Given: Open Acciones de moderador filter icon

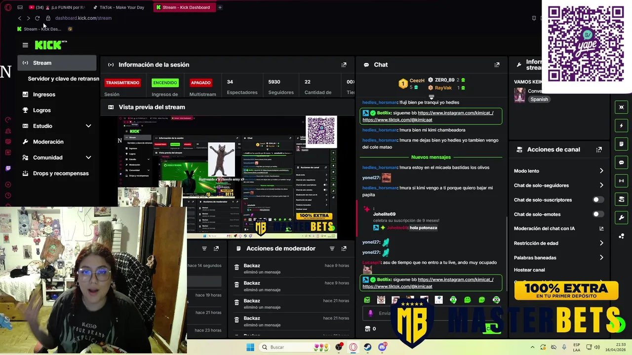Looking at the screenshot, I should pyautogui.click(x=332, y=248).
